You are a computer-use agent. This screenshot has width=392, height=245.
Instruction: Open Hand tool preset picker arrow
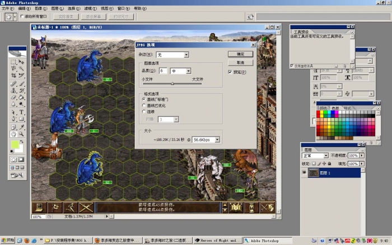click(15, 17)
